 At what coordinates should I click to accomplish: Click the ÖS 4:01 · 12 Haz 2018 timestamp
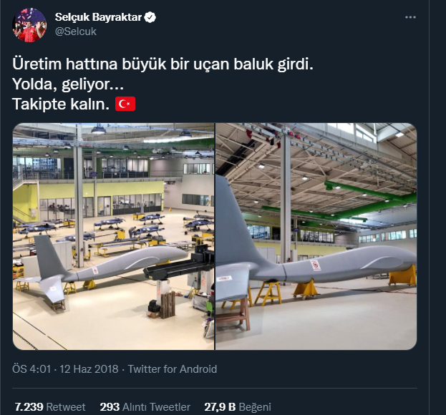tap(65, 369)
